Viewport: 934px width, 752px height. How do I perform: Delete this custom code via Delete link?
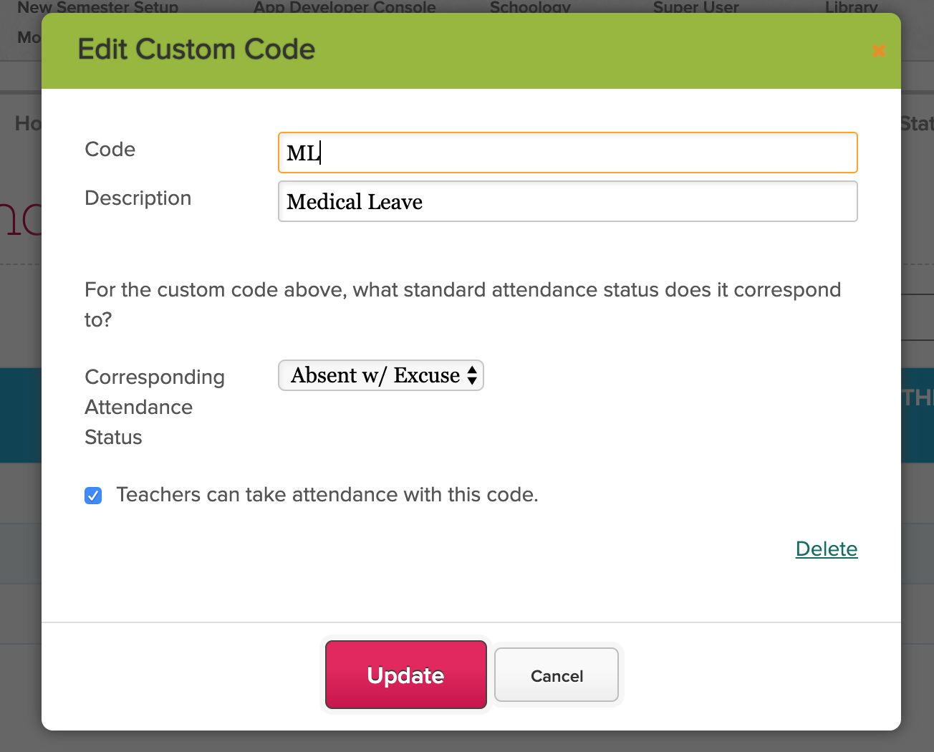coord(826,549)
